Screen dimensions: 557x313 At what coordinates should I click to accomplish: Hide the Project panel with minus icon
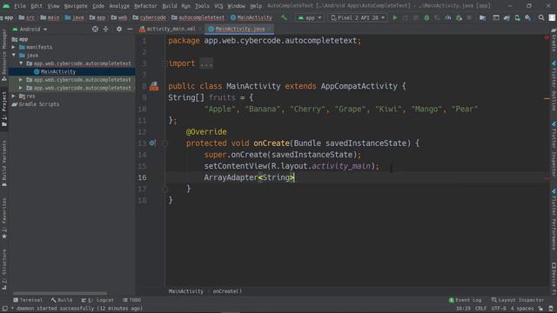(130, 29)
